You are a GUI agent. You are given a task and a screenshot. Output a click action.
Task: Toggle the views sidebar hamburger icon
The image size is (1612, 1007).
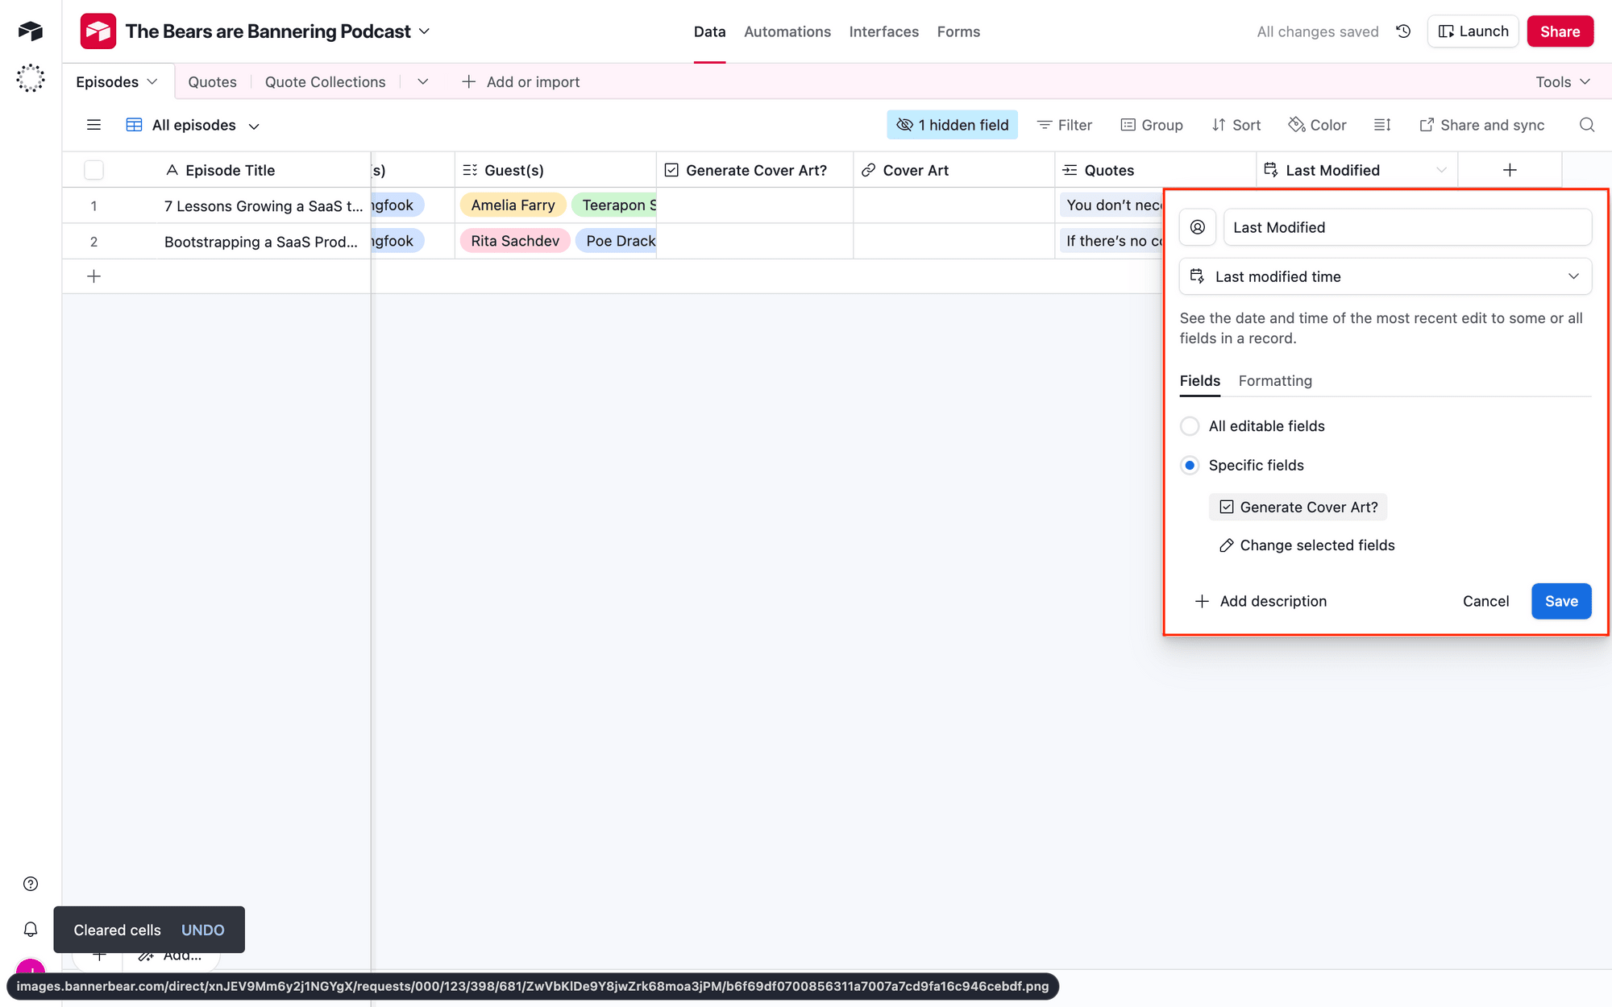[x=93, y=125]
